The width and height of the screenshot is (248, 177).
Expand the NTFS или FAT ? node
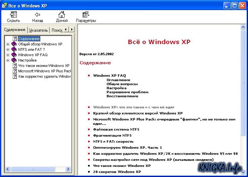pyautogui.click(x=8, y=49)
